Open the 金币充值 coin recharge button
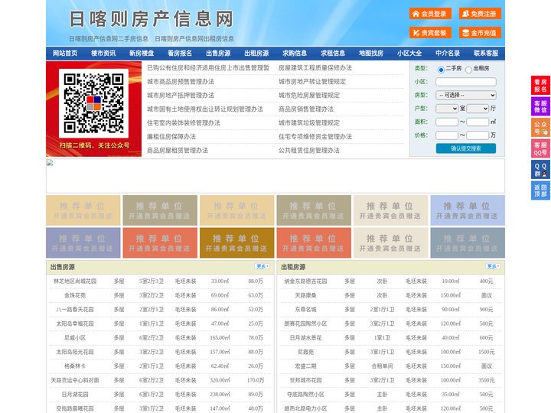This screenshot has height=413, width=551. (480, 33)
